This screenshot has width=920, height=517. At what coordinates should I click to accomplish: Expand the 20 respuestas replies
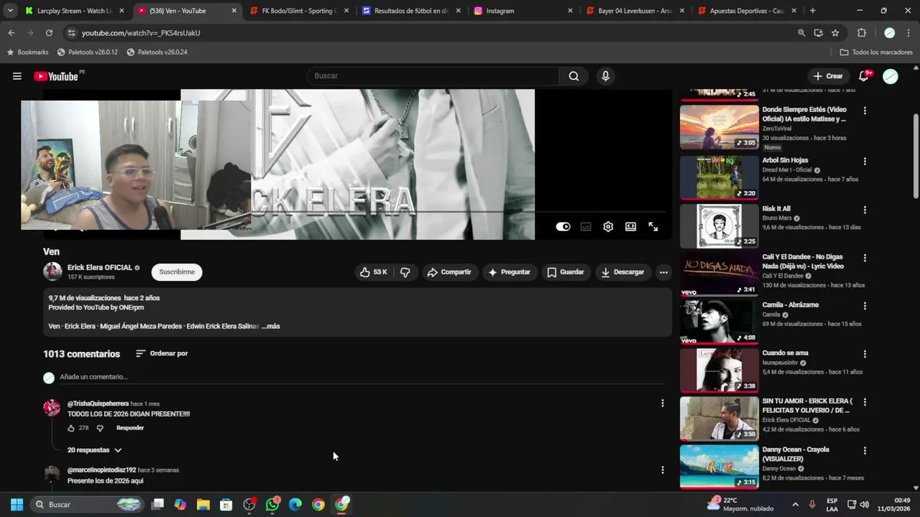click(95, 450)
